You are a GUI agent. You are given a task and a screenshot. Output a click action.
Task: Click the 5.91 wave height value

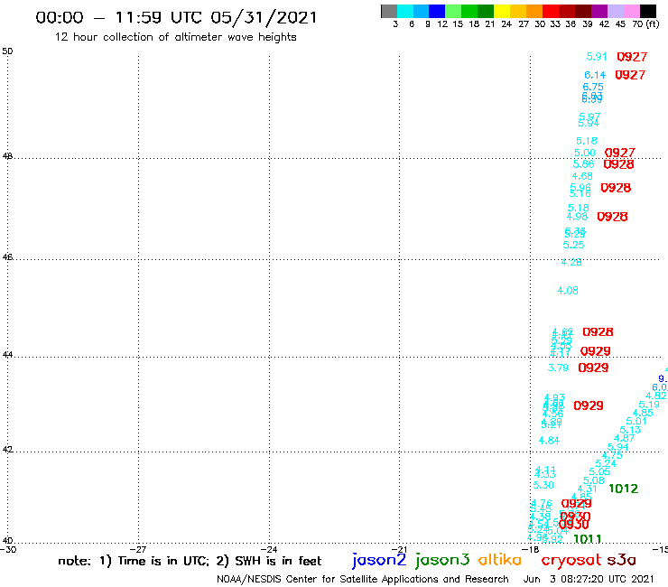tap(597, 56)
